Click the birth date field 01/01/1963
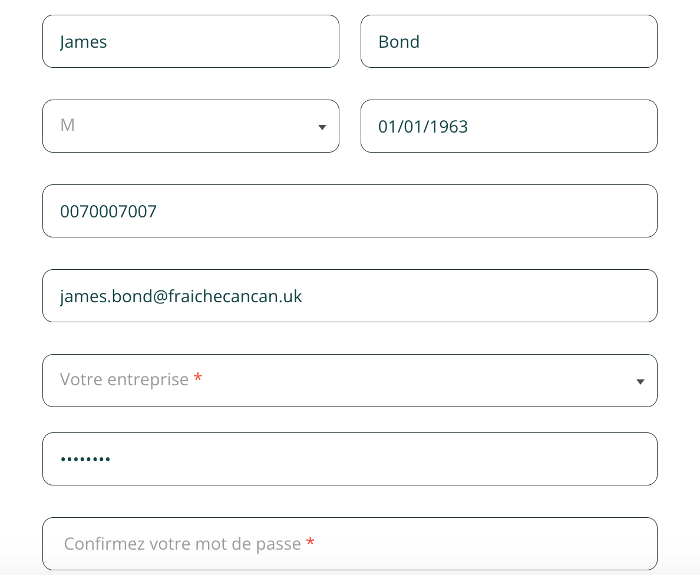 click(509, 126)
